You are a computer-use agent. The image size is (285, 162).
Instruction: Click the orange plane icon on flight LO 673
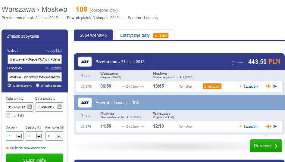[x=268, y=86]
